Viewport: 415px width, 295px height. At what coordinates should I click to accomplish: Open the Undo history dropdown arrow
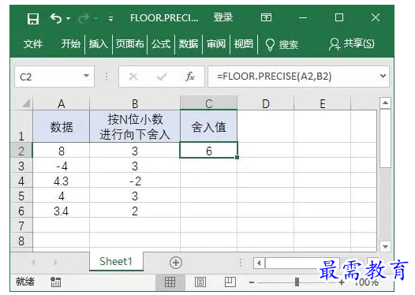(69, 19)
